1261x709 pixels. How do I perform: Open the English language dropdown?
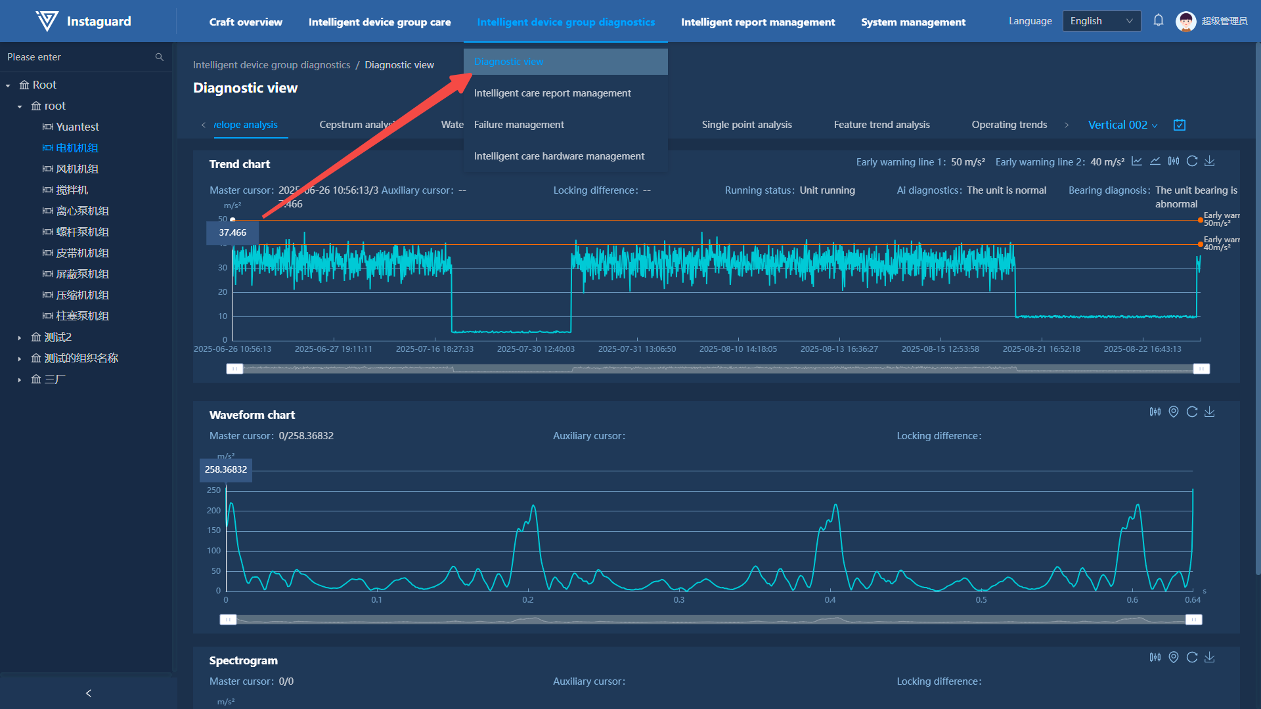(1101, 21)
